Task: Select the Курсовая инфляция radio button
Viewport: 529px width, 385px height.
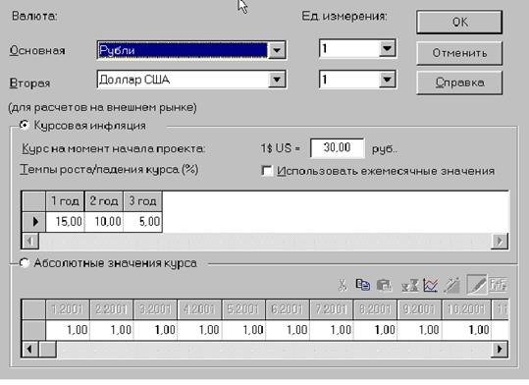Action: tap(24, 126)
